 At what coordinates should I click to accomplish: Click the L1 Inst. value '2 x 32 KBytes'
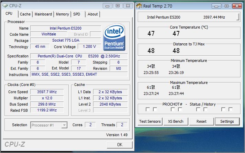tap(110, 98)
